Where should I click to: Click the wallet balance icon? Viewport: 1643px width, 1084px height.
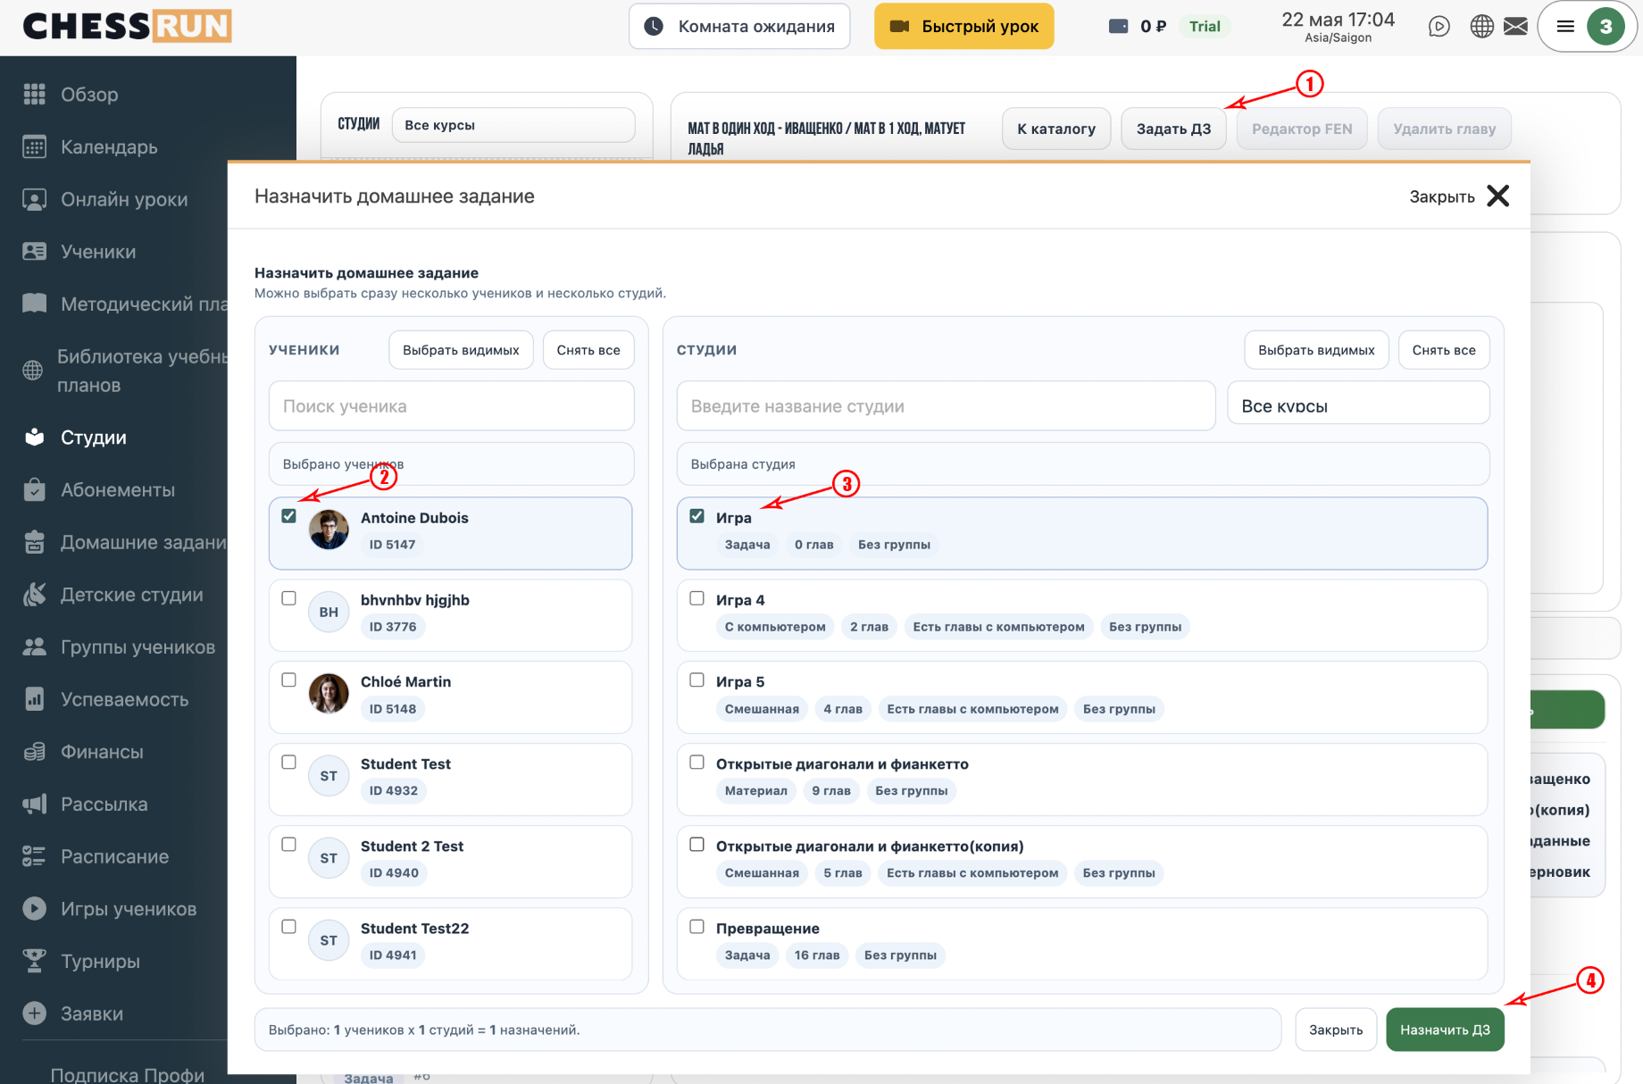click(x=1118, y=27)
